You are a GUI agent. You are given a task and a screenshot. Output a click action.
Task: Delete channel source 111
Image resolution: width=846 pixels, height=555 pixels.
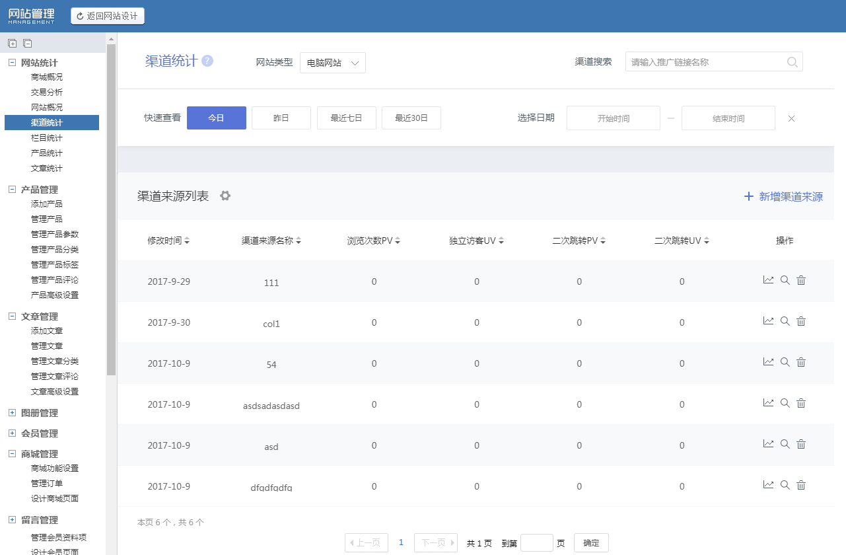point(801,280)
